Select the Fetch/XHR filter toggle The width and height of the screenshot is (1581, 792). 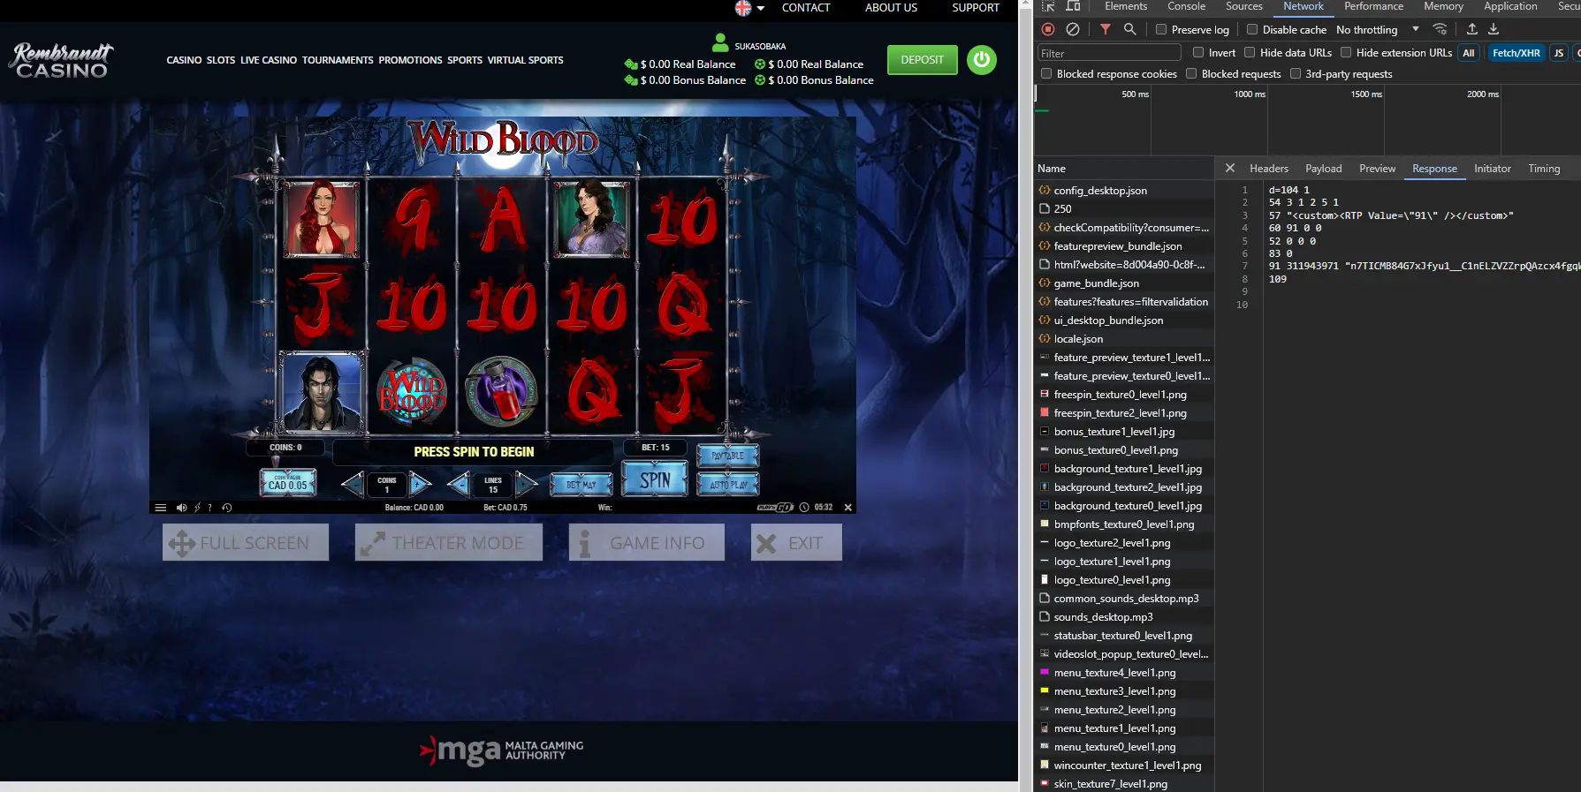pos(1516,53)
